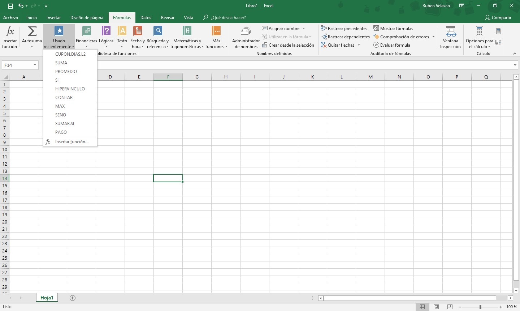Click zoom in plus button

pos(501,307)
